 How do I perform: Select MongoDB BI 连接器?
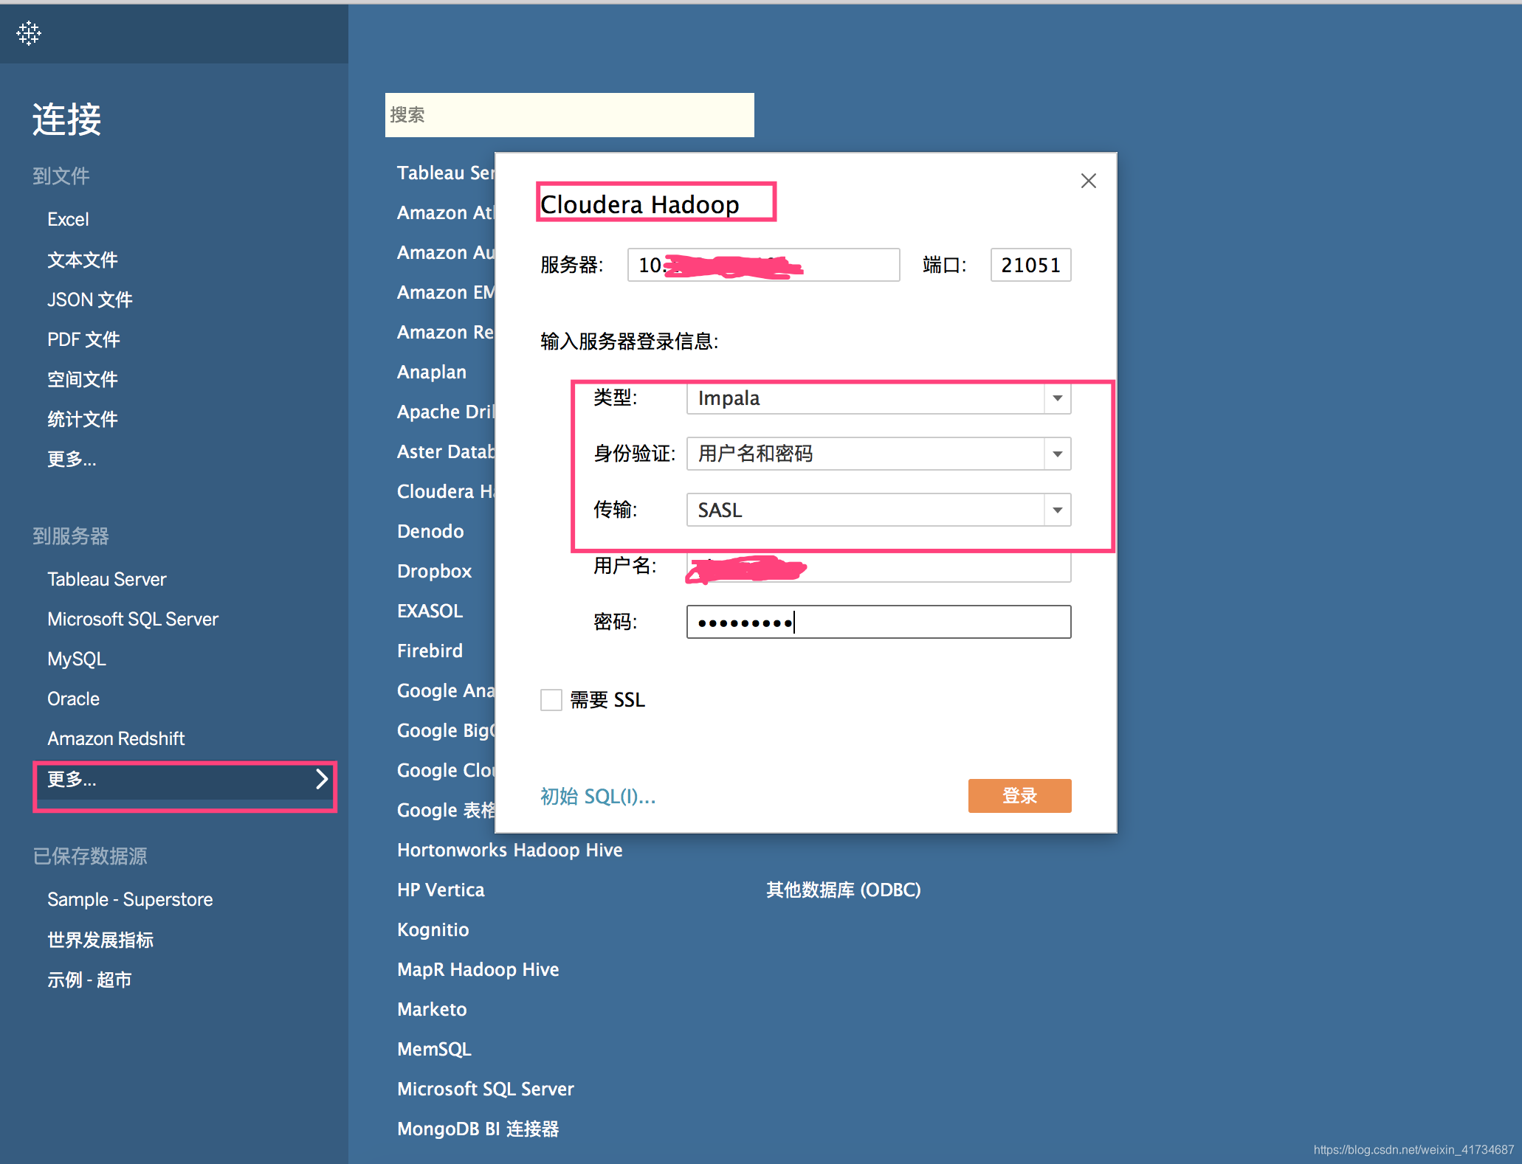pos(478,1129)
